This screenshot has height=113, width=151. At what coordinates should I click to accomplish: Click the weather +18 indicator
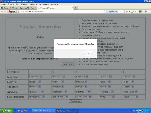point(134,11)
